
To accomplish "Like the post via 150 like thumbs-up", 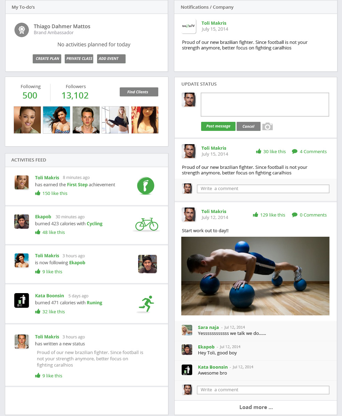I will pyautogui.click(x=38, y=193).
